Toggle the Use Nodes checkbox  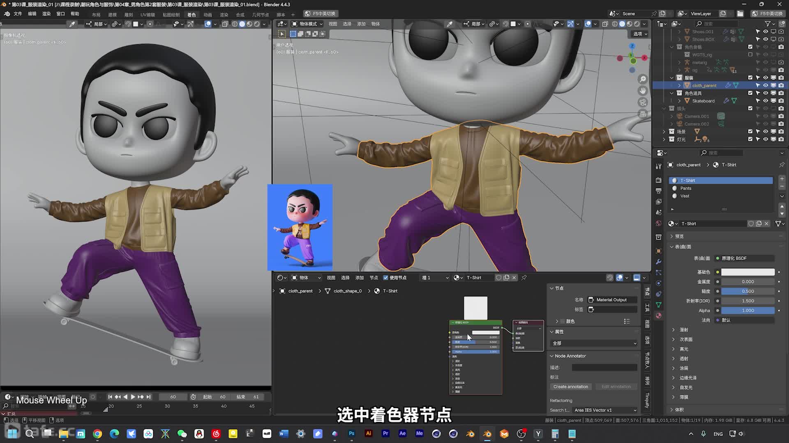pos(385,278)
